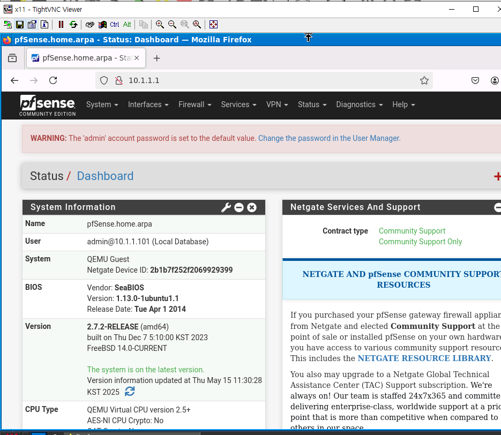Open the Diagnostics dropdown menu
This screenshot has height=435, width=501.
(x=360, y=104)
